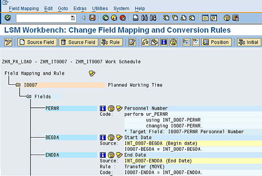Screen dimensions: 262x176
Task: Open the Utilities menu
Action: (x=100, y=8)
